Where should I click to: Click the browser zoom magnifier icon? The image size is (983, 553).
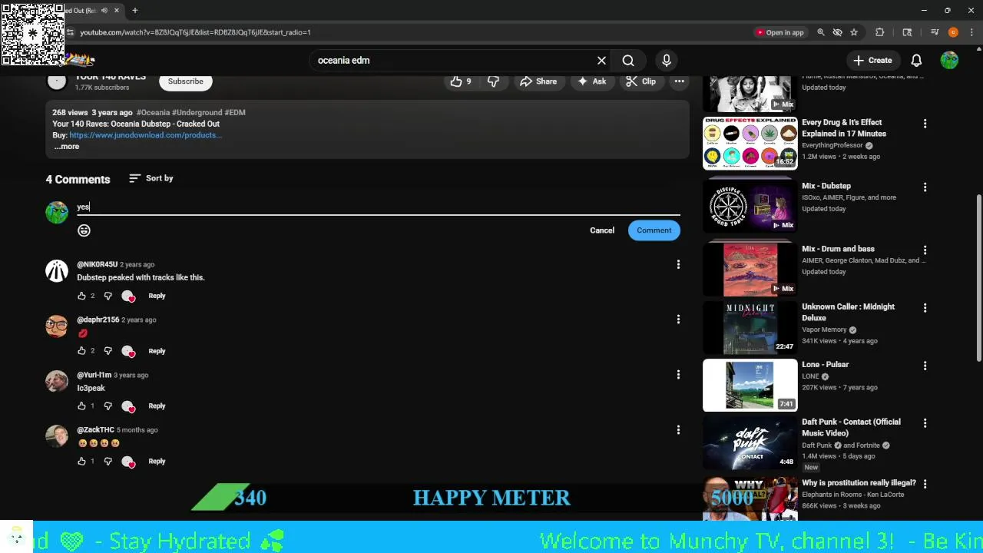(x=820, y=32)
